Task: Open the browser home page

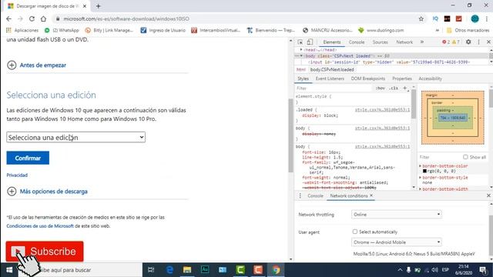Action: [43, 18]
